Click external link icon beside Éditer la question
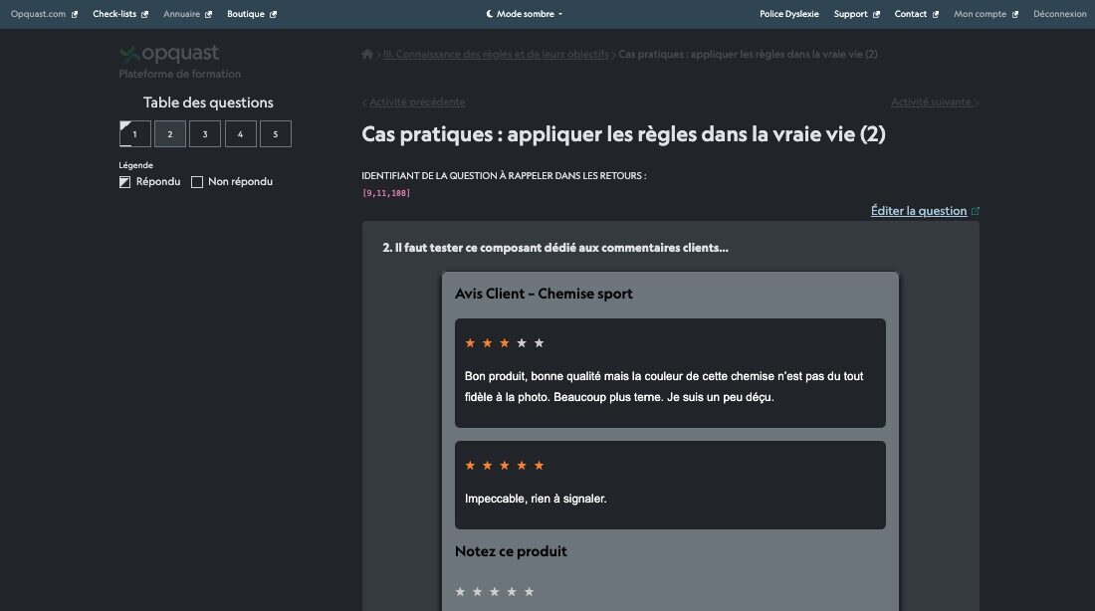 975,210
